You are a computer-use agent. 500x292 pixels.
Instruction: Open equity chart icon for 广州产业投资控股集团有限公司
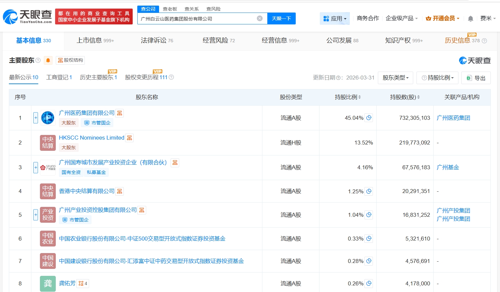(x=142, y=210)
